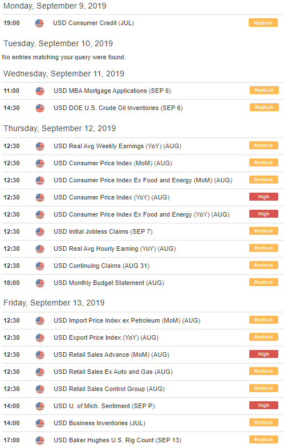The height and width of the screenshot is (448, 284).
Task: Click flag icon next to Retail Sales Advance
Action: (40, 355)
